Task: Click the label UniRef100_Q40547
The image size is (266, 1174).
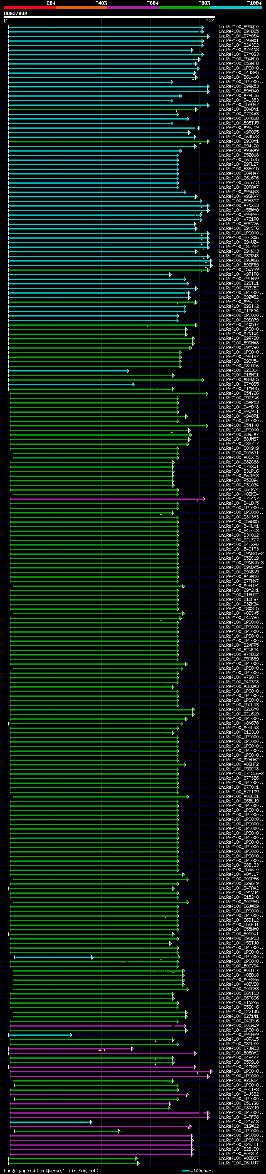Action: pos(239,324)
